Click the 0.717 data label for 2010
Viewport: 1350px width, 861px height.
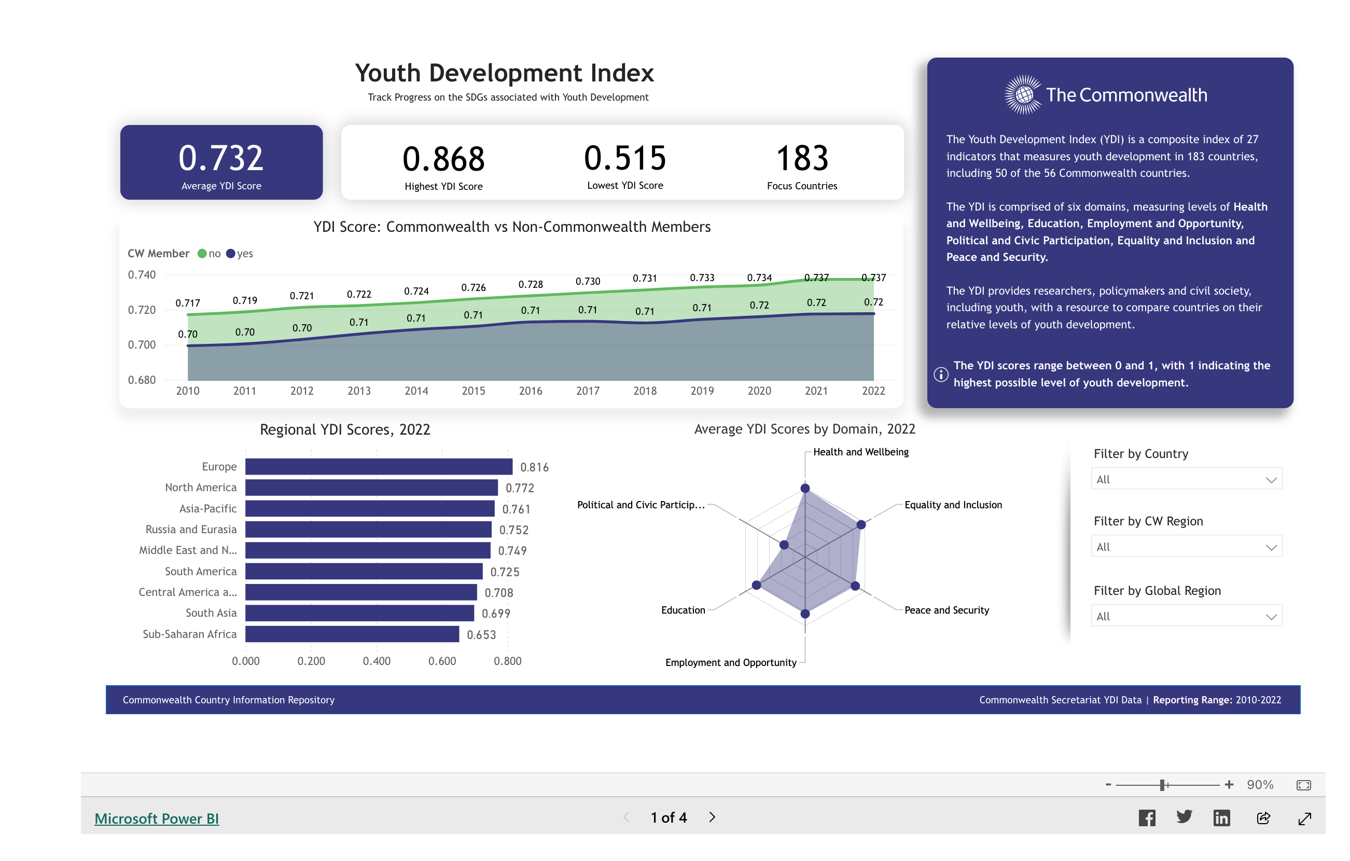tap(188, 303)
